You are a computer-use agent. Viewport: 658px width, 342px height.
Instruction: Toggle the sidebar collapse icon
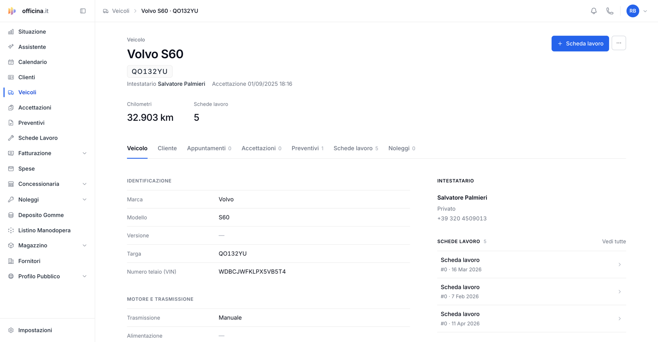coord(83,11)
